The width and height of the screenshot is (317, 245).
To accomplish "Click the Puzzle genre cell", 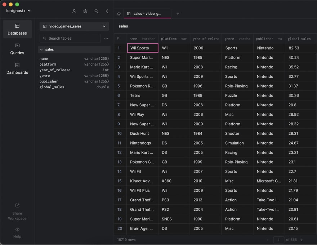I will pyautogui.click(x=237, y=95).
